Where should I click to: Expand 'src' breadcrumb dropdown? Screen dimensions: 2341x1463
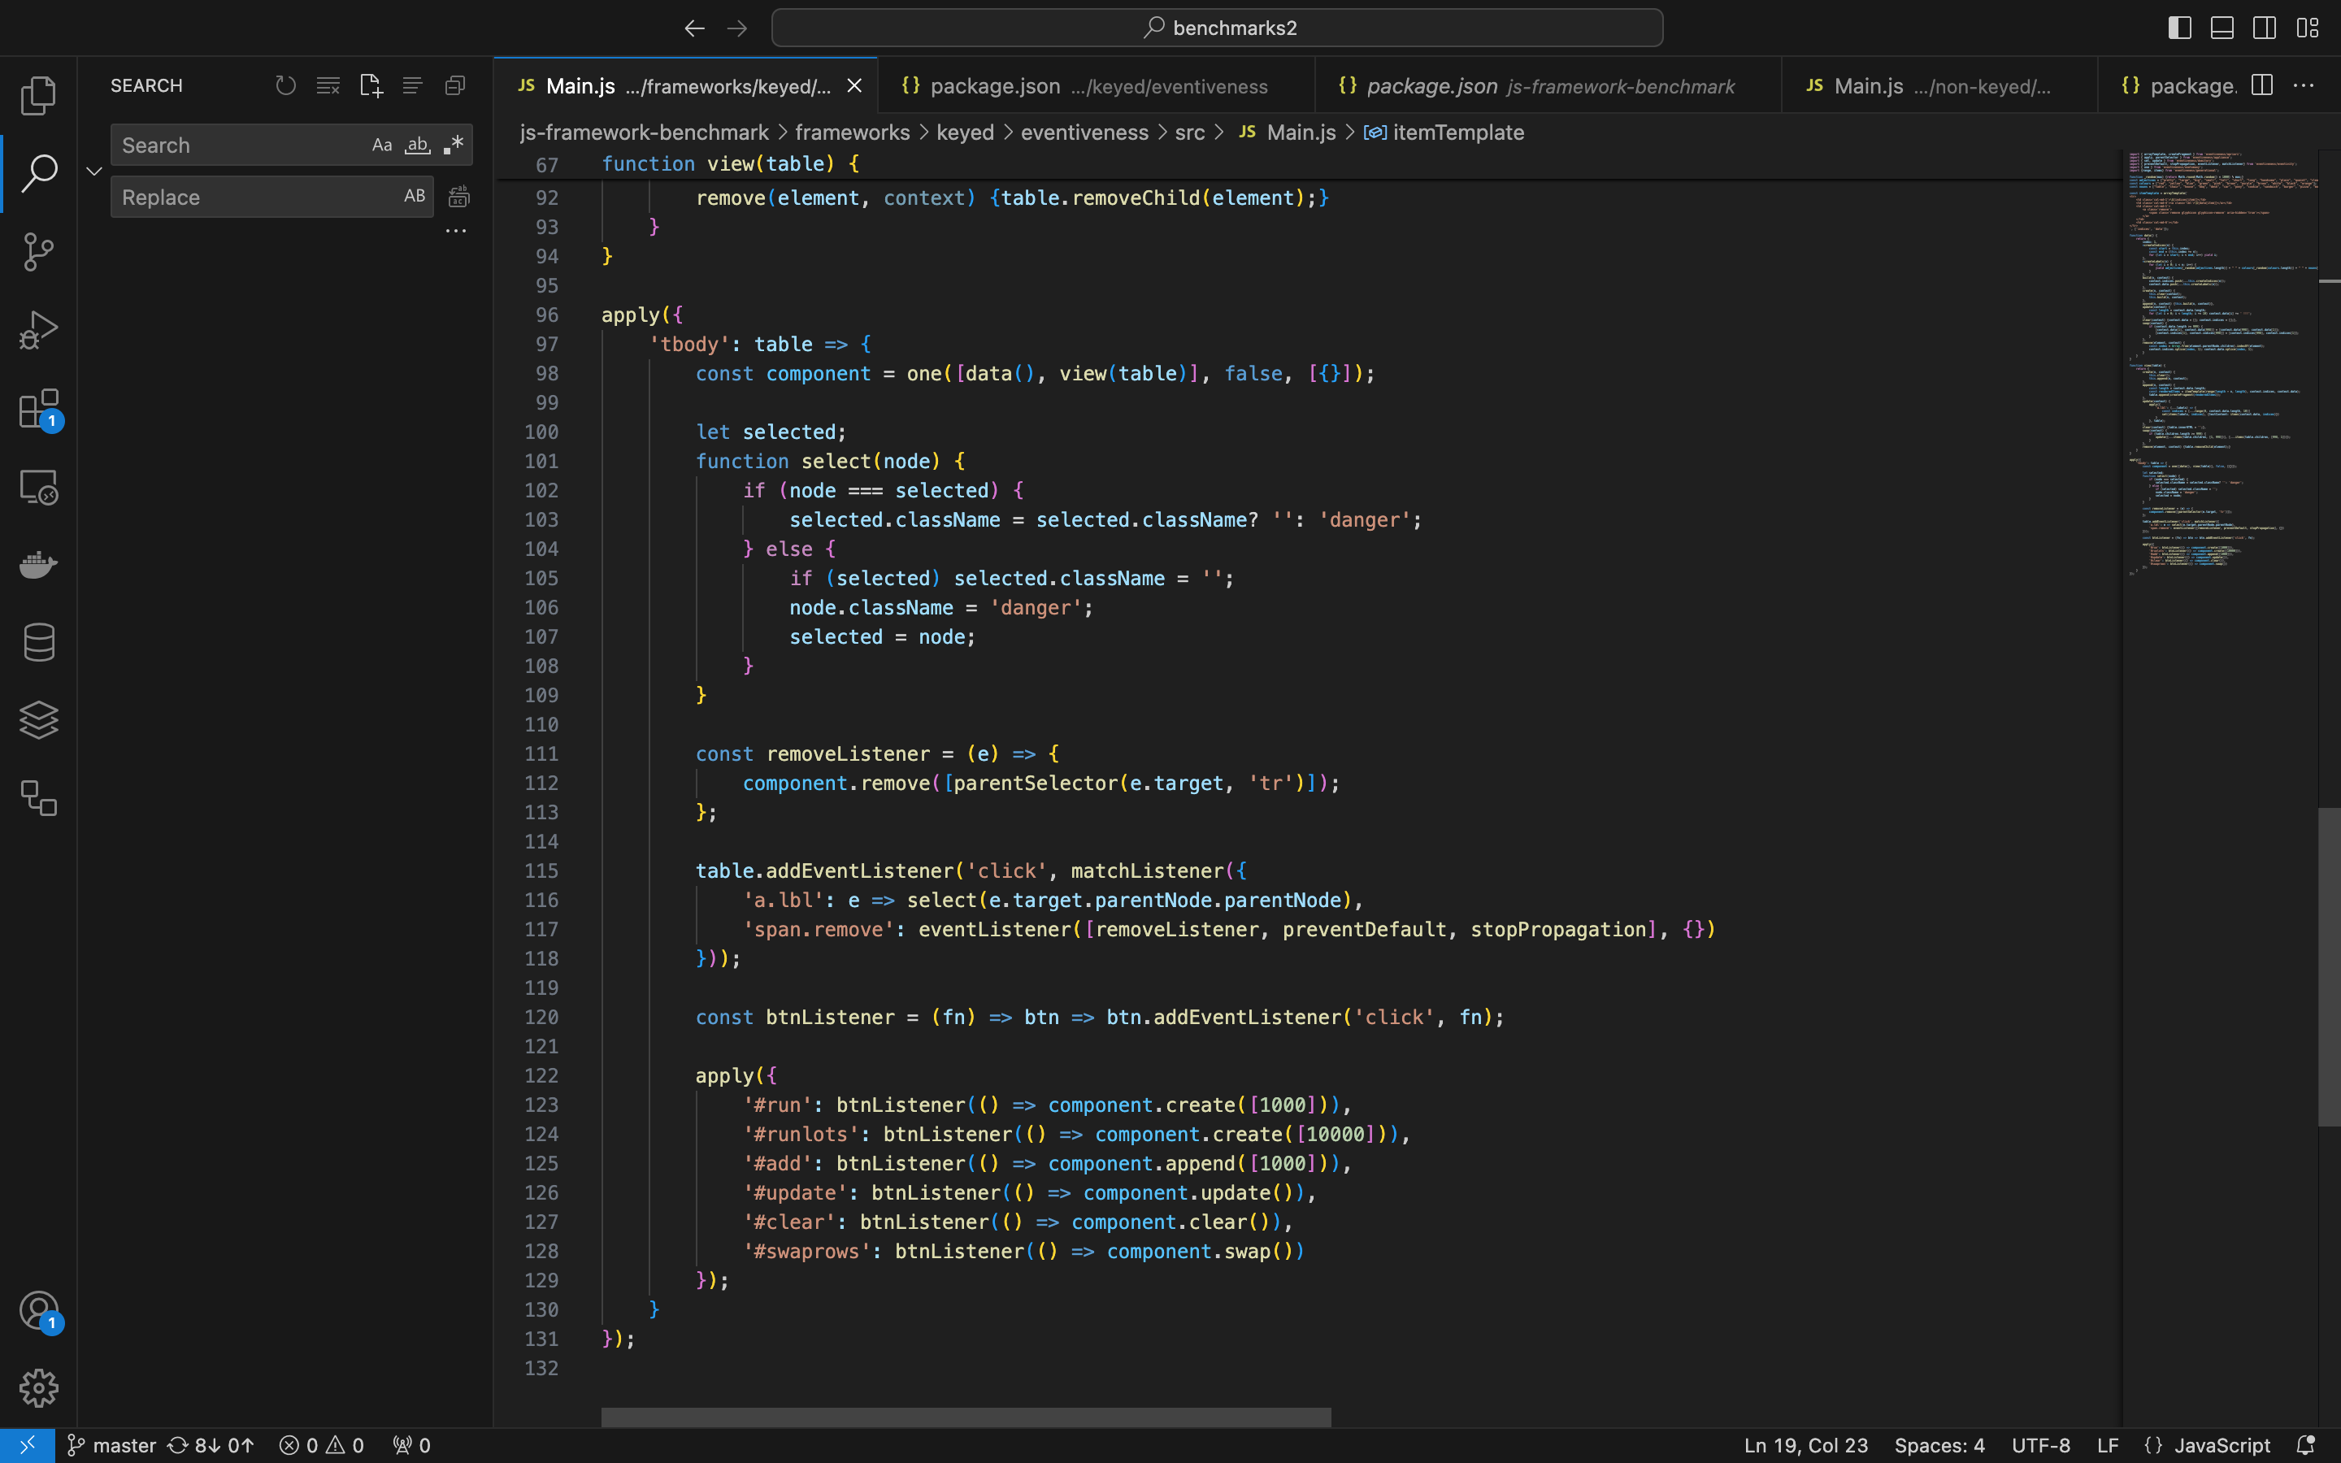[1190, 132]
